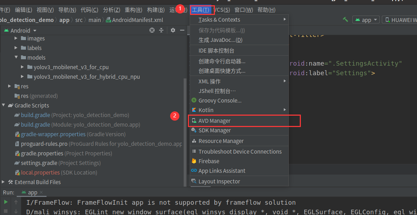The height and width of the screenshot is (215, 417).
Task: Collapse all in the project panel
Action: coord(161,30)
